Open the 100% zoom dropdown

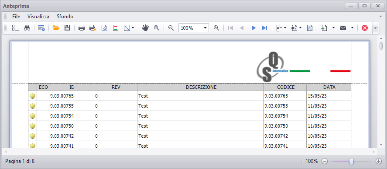click(x=194, y=28)
